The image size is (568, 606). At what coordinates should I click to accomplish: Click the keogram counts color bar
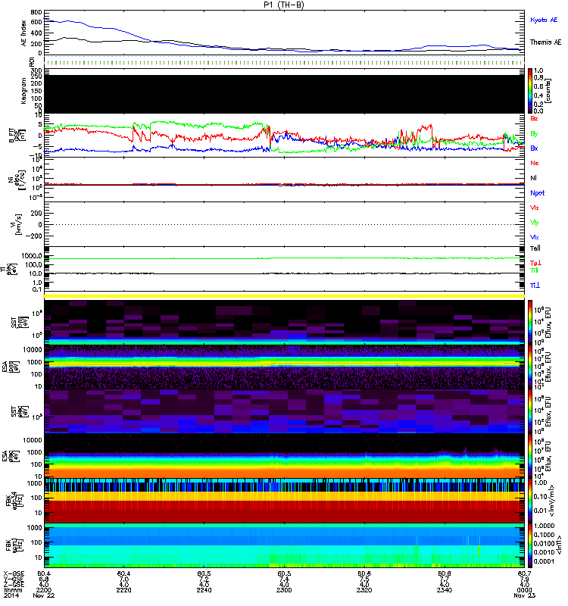pos(530,91)
